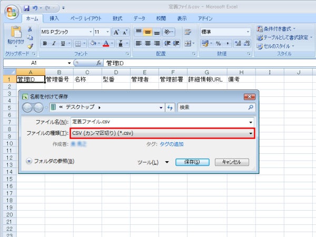The width and height of the screenshot is (316, 237).
Task: Click the red font color swatch button
Action: pyautogui.click(x=106, y=43)
